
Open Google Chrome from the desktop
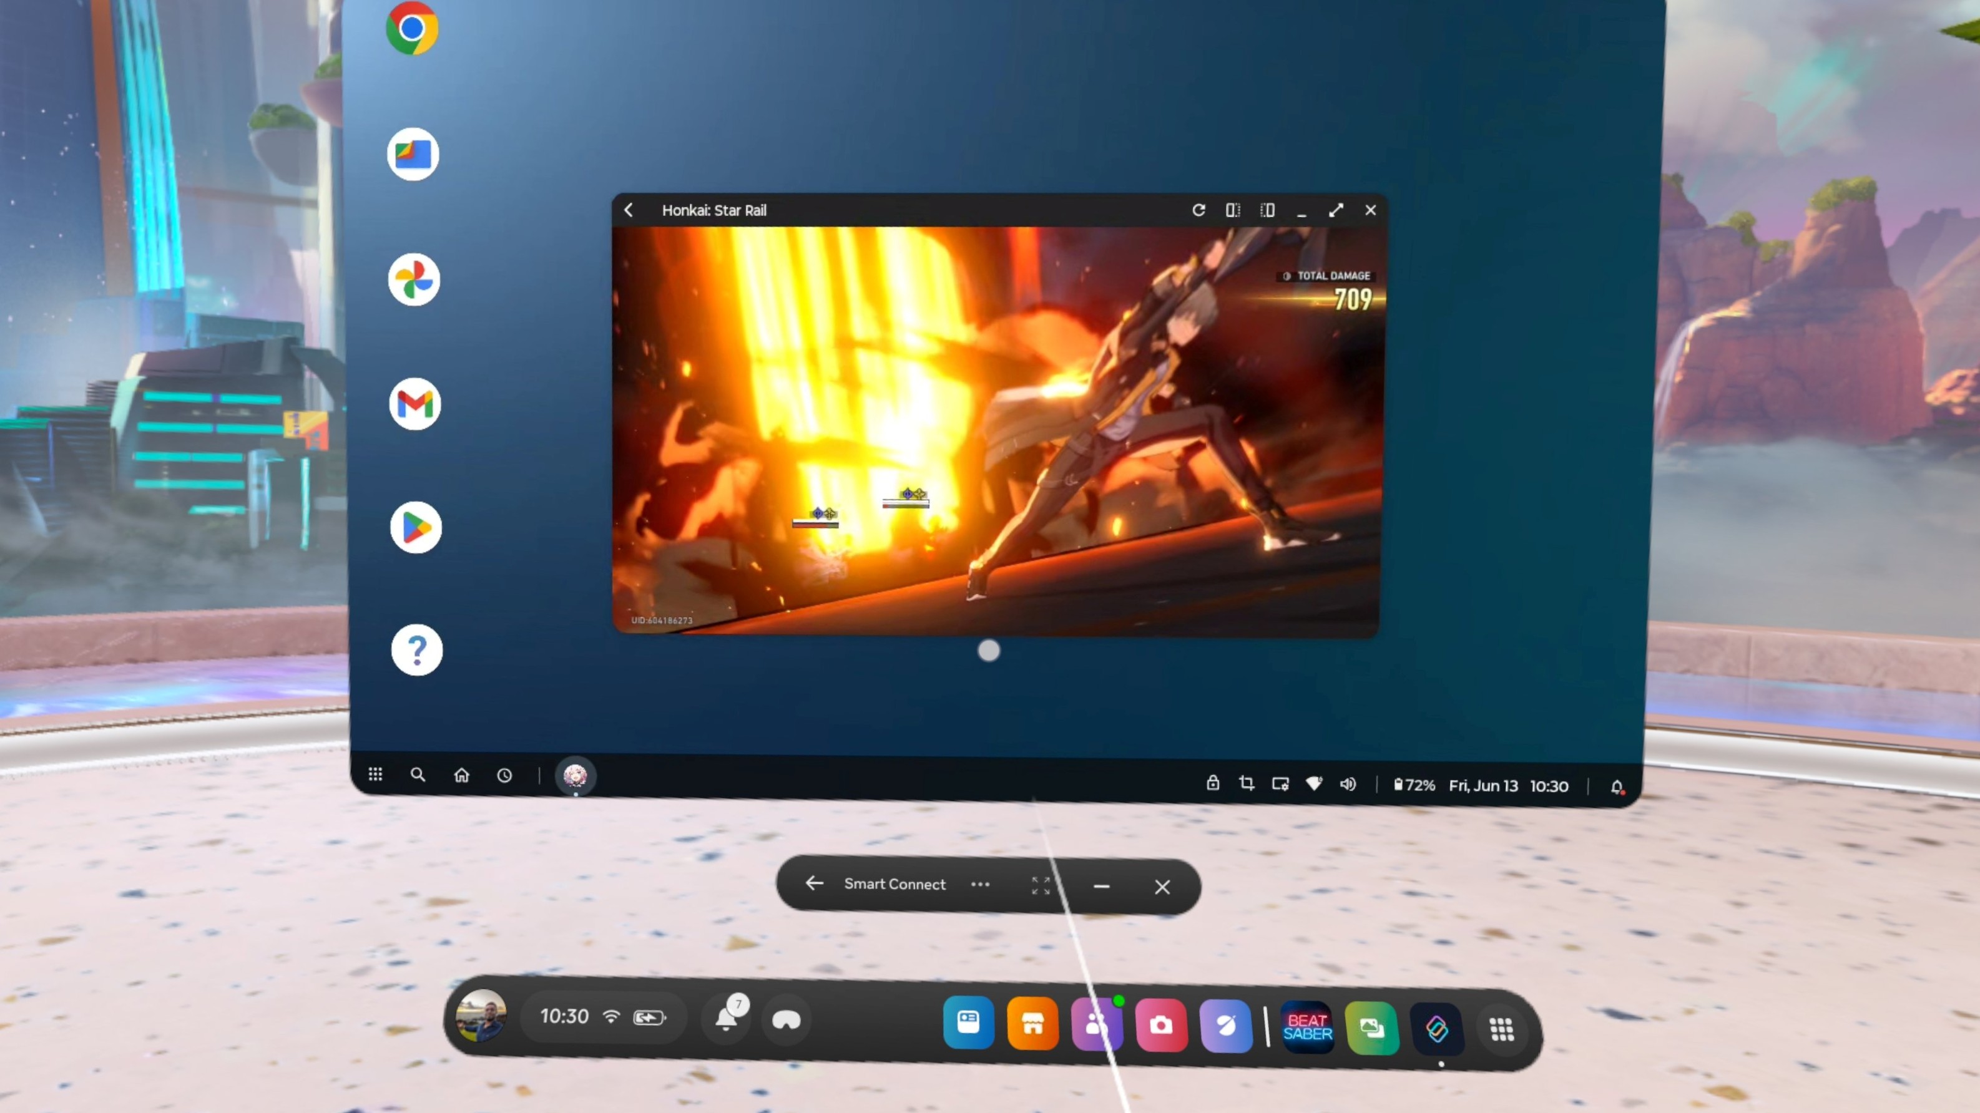412,29
